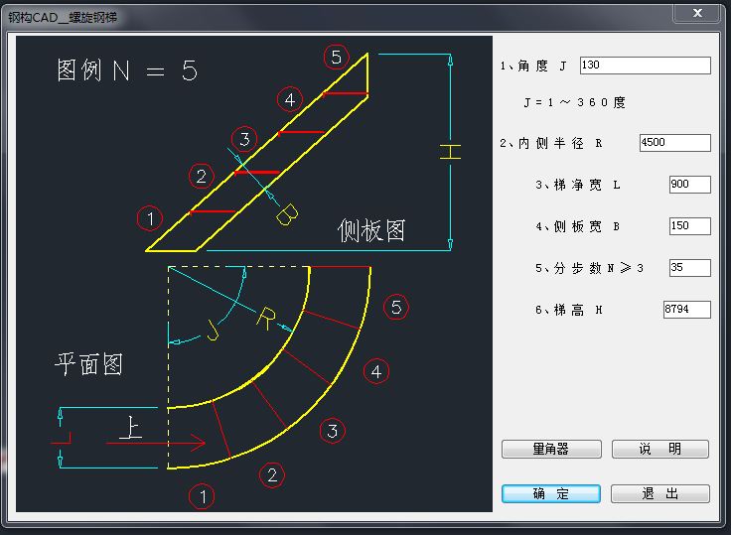Open the 说明 help button
The image size is (731, 535).
point(660,449)
